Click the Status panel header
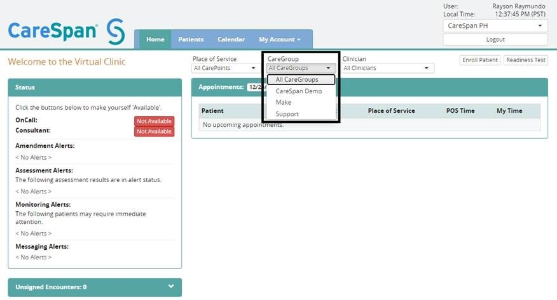557x300 pixels. tap(95, 88)
